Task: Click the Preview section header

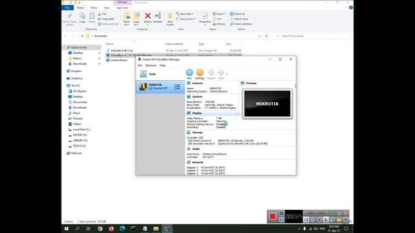Action: (x=251, y=83)
